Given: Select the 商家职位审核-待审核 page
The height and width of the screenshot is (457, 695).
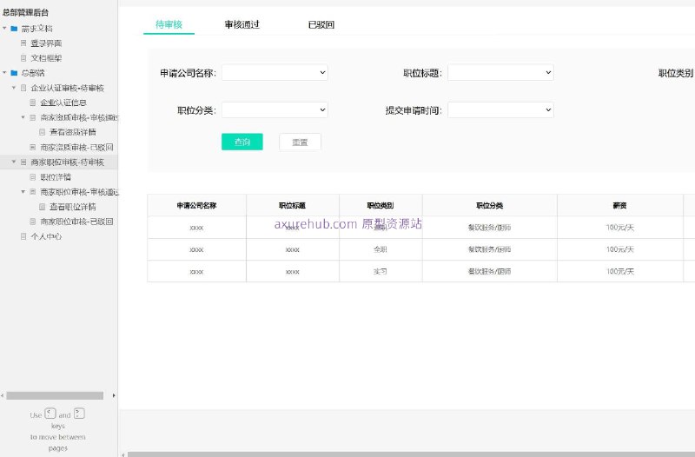Looking at the screenshot, I should pos(68,162).
